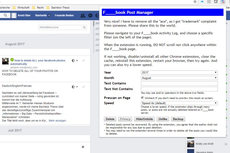Click the blocked circle icon under Juli 2017
This screenshot has height=153, width=230.
pyautogui.click(x=83, y=147)
